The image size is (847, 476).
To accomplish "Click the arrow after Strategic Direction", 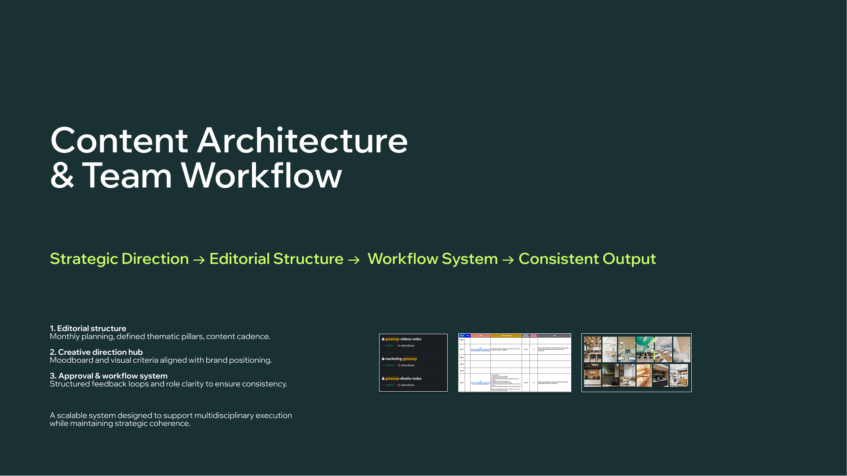I will [x=199, y=260].
